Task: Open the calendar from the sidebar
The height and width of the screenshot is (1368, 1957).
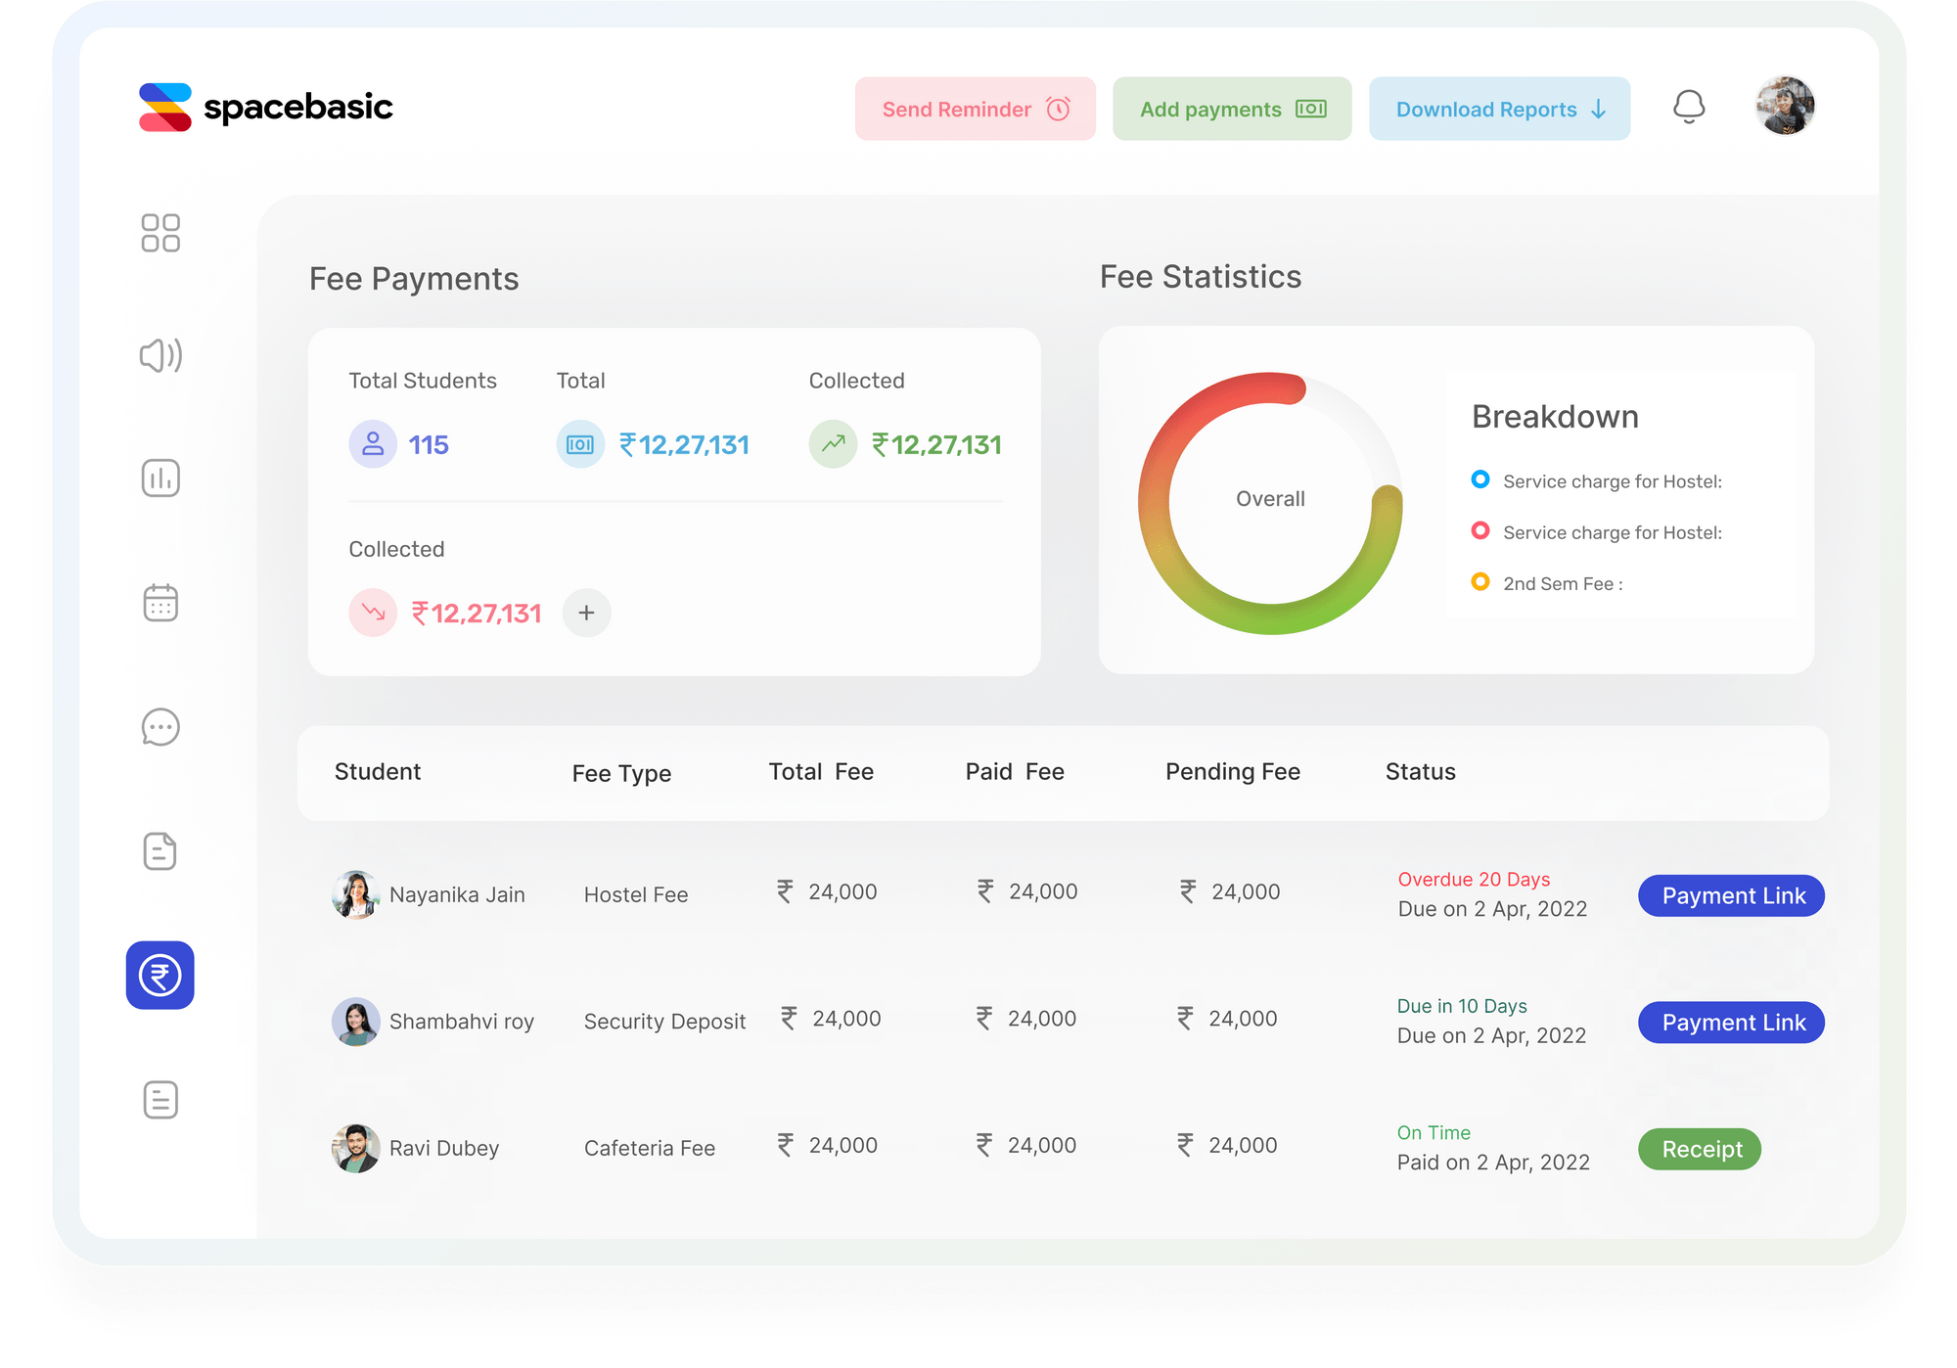Action: pyautogui.click(x=160, y=603)
